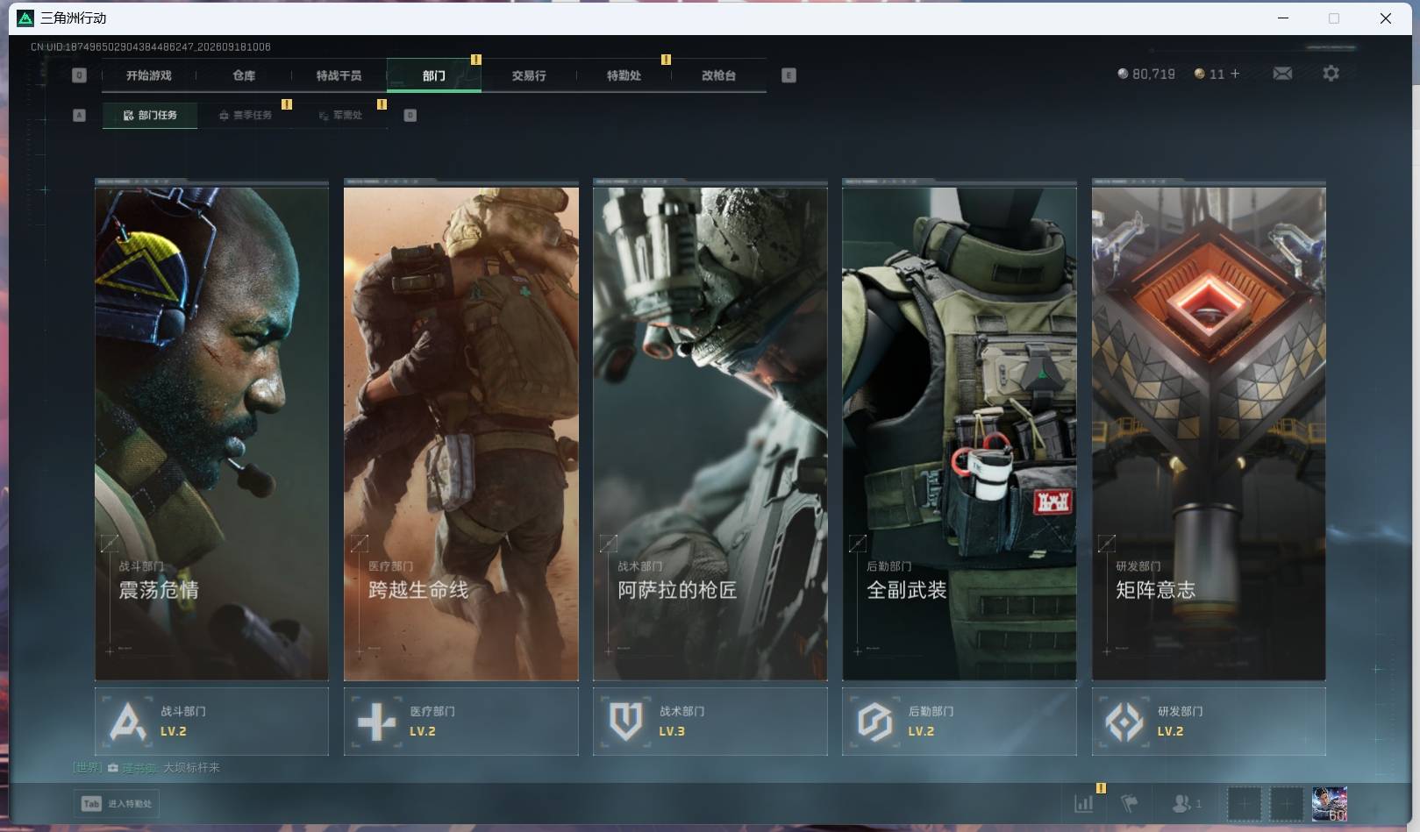Go to the 交易行 tab
Screen dimensions: 1420x832
(x=529, y=75)
